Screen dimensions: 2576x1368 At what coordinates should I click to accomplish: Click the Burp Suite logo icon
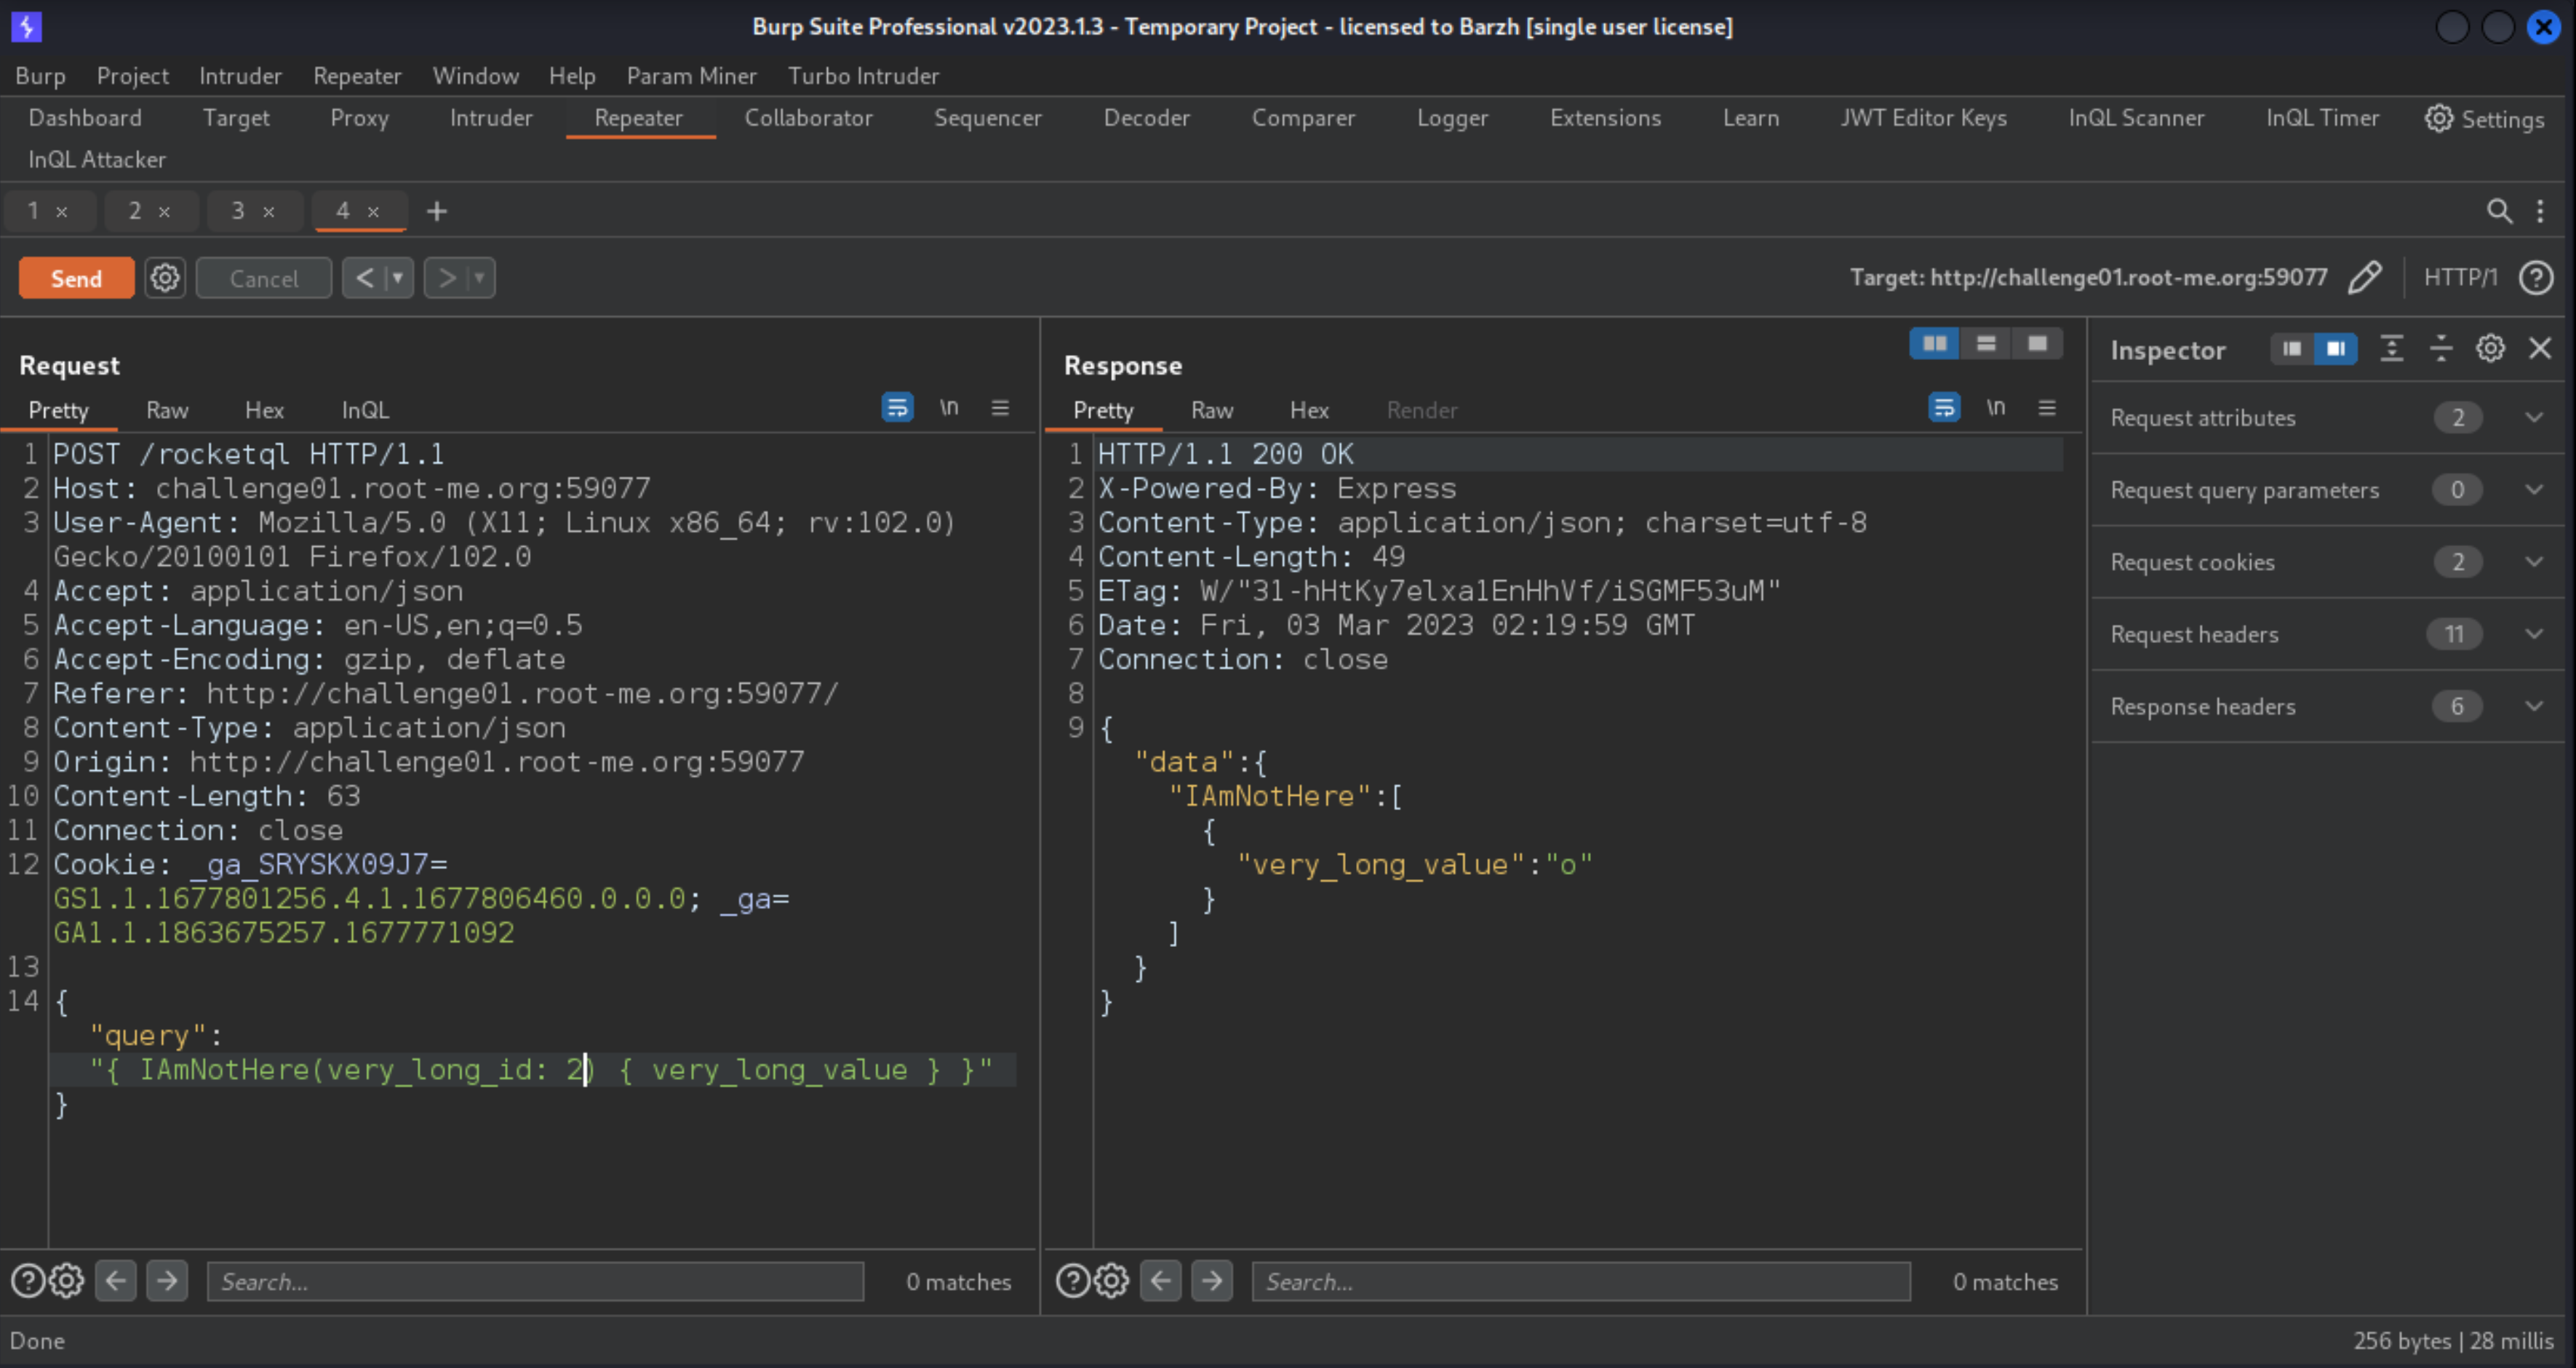(x=26, y=26)
